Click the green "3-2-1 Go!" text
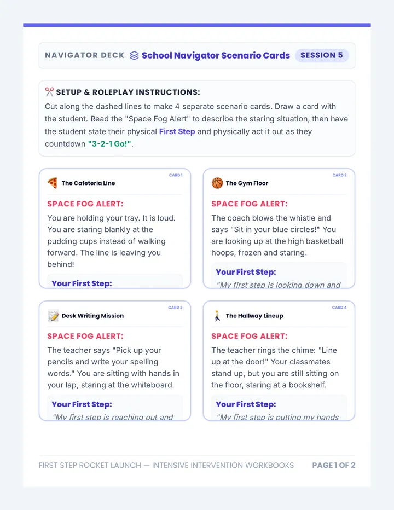 (109, 144)
